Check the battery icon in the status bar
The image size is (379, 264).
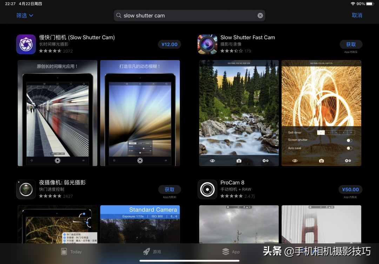[x=370, y=4]
